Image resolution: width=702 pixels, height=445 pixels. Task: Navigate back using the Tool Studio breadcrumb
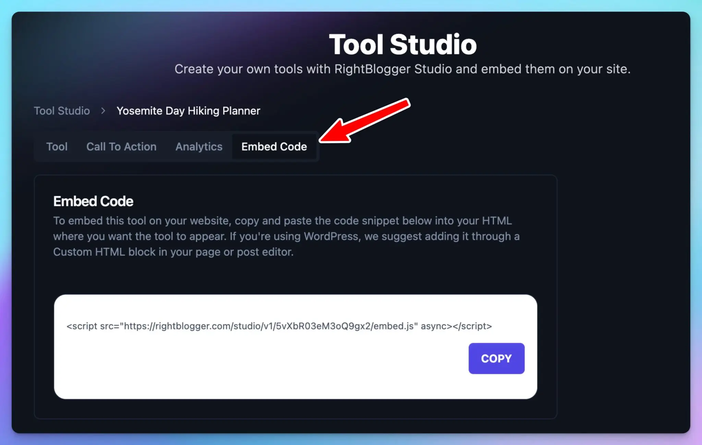tap(62, 111)
